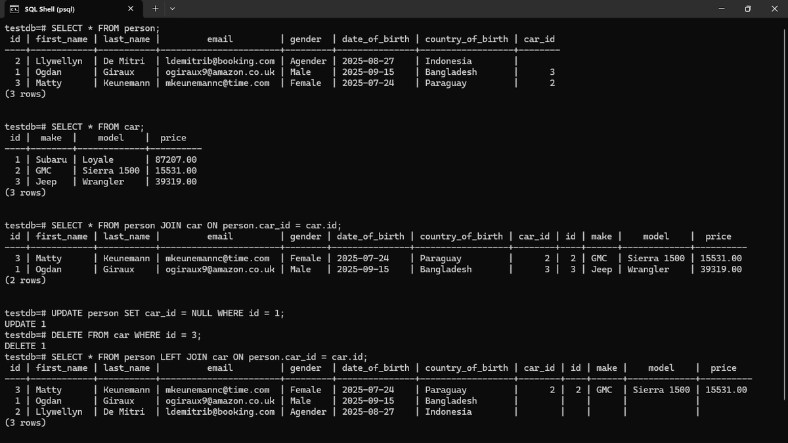The image size is (788, 443).
Task: Click the '(3 rows)' count under the car table
Action: click(26, 193)
